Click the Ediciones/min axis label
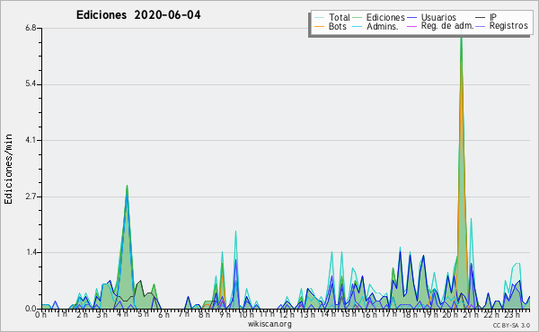The width and height of the screenshot is (539, 332). point(8,169)
